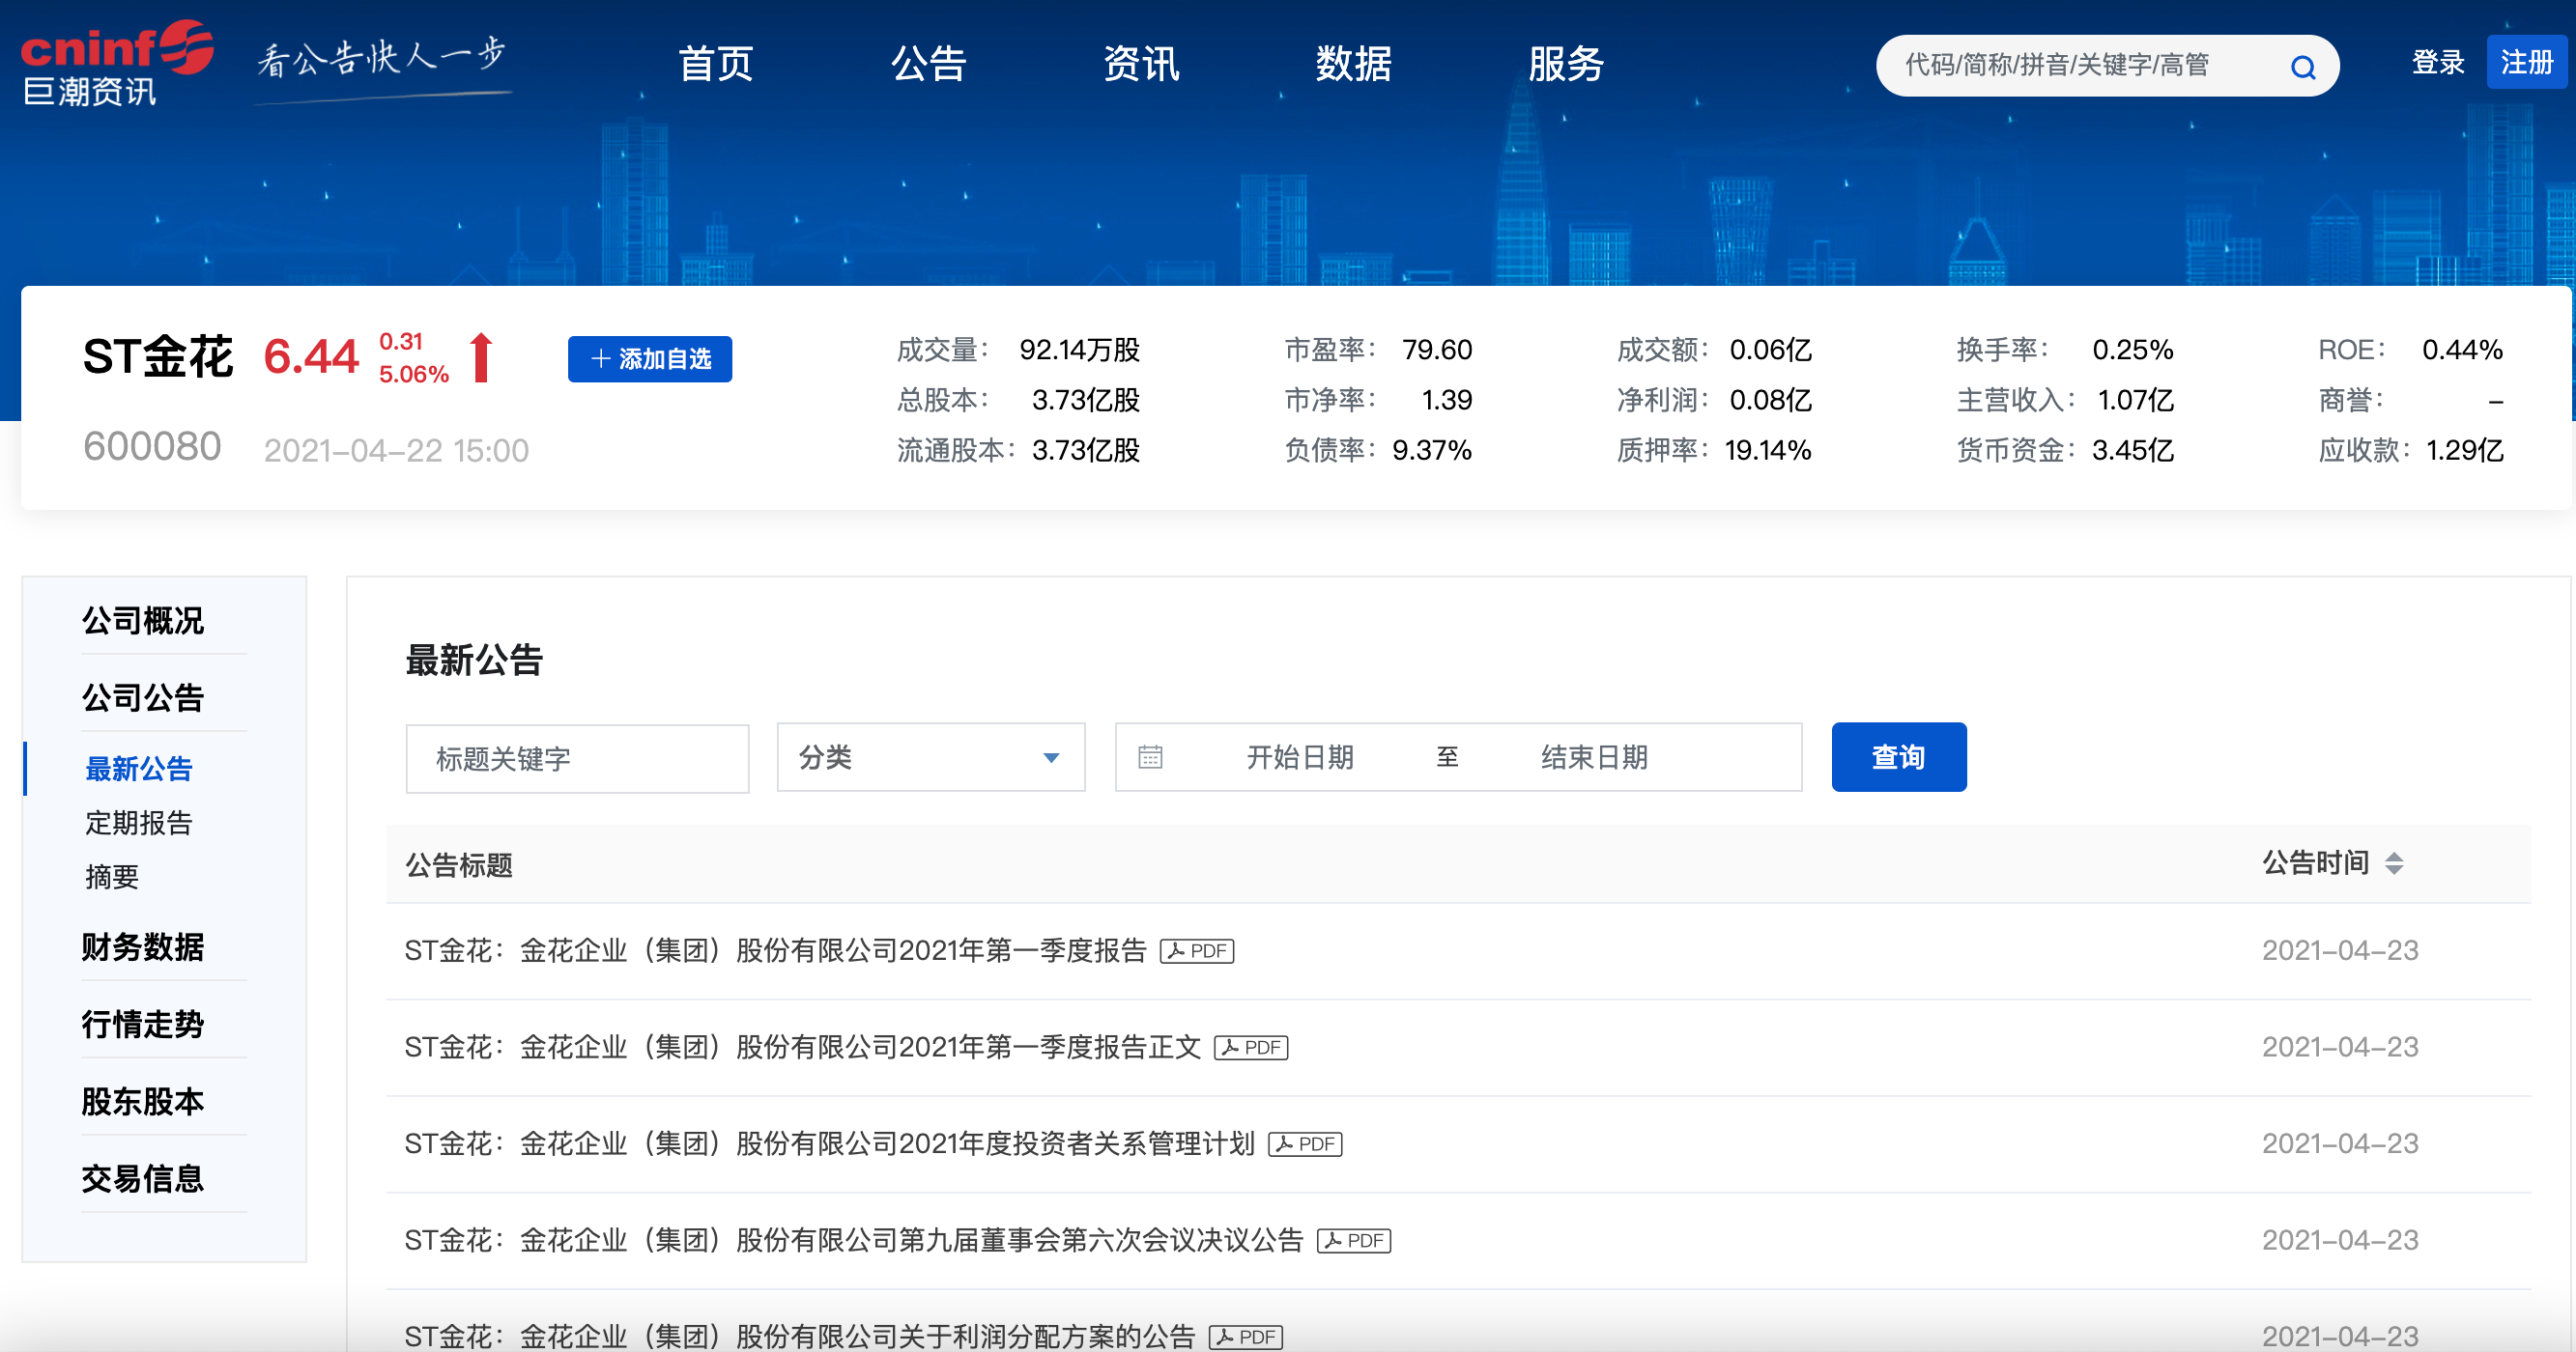This screenshot has width=2576, height=1352.
Task: Focus the 标题关键字 input field
Action: coord(577,758)
